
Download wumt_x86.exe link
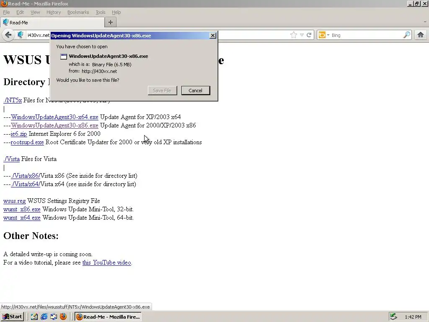tap(22, 210)
